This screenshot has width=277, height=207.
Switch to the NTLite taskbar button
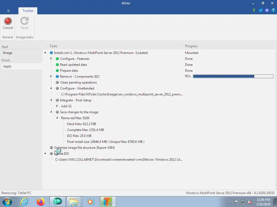[108, 202]
